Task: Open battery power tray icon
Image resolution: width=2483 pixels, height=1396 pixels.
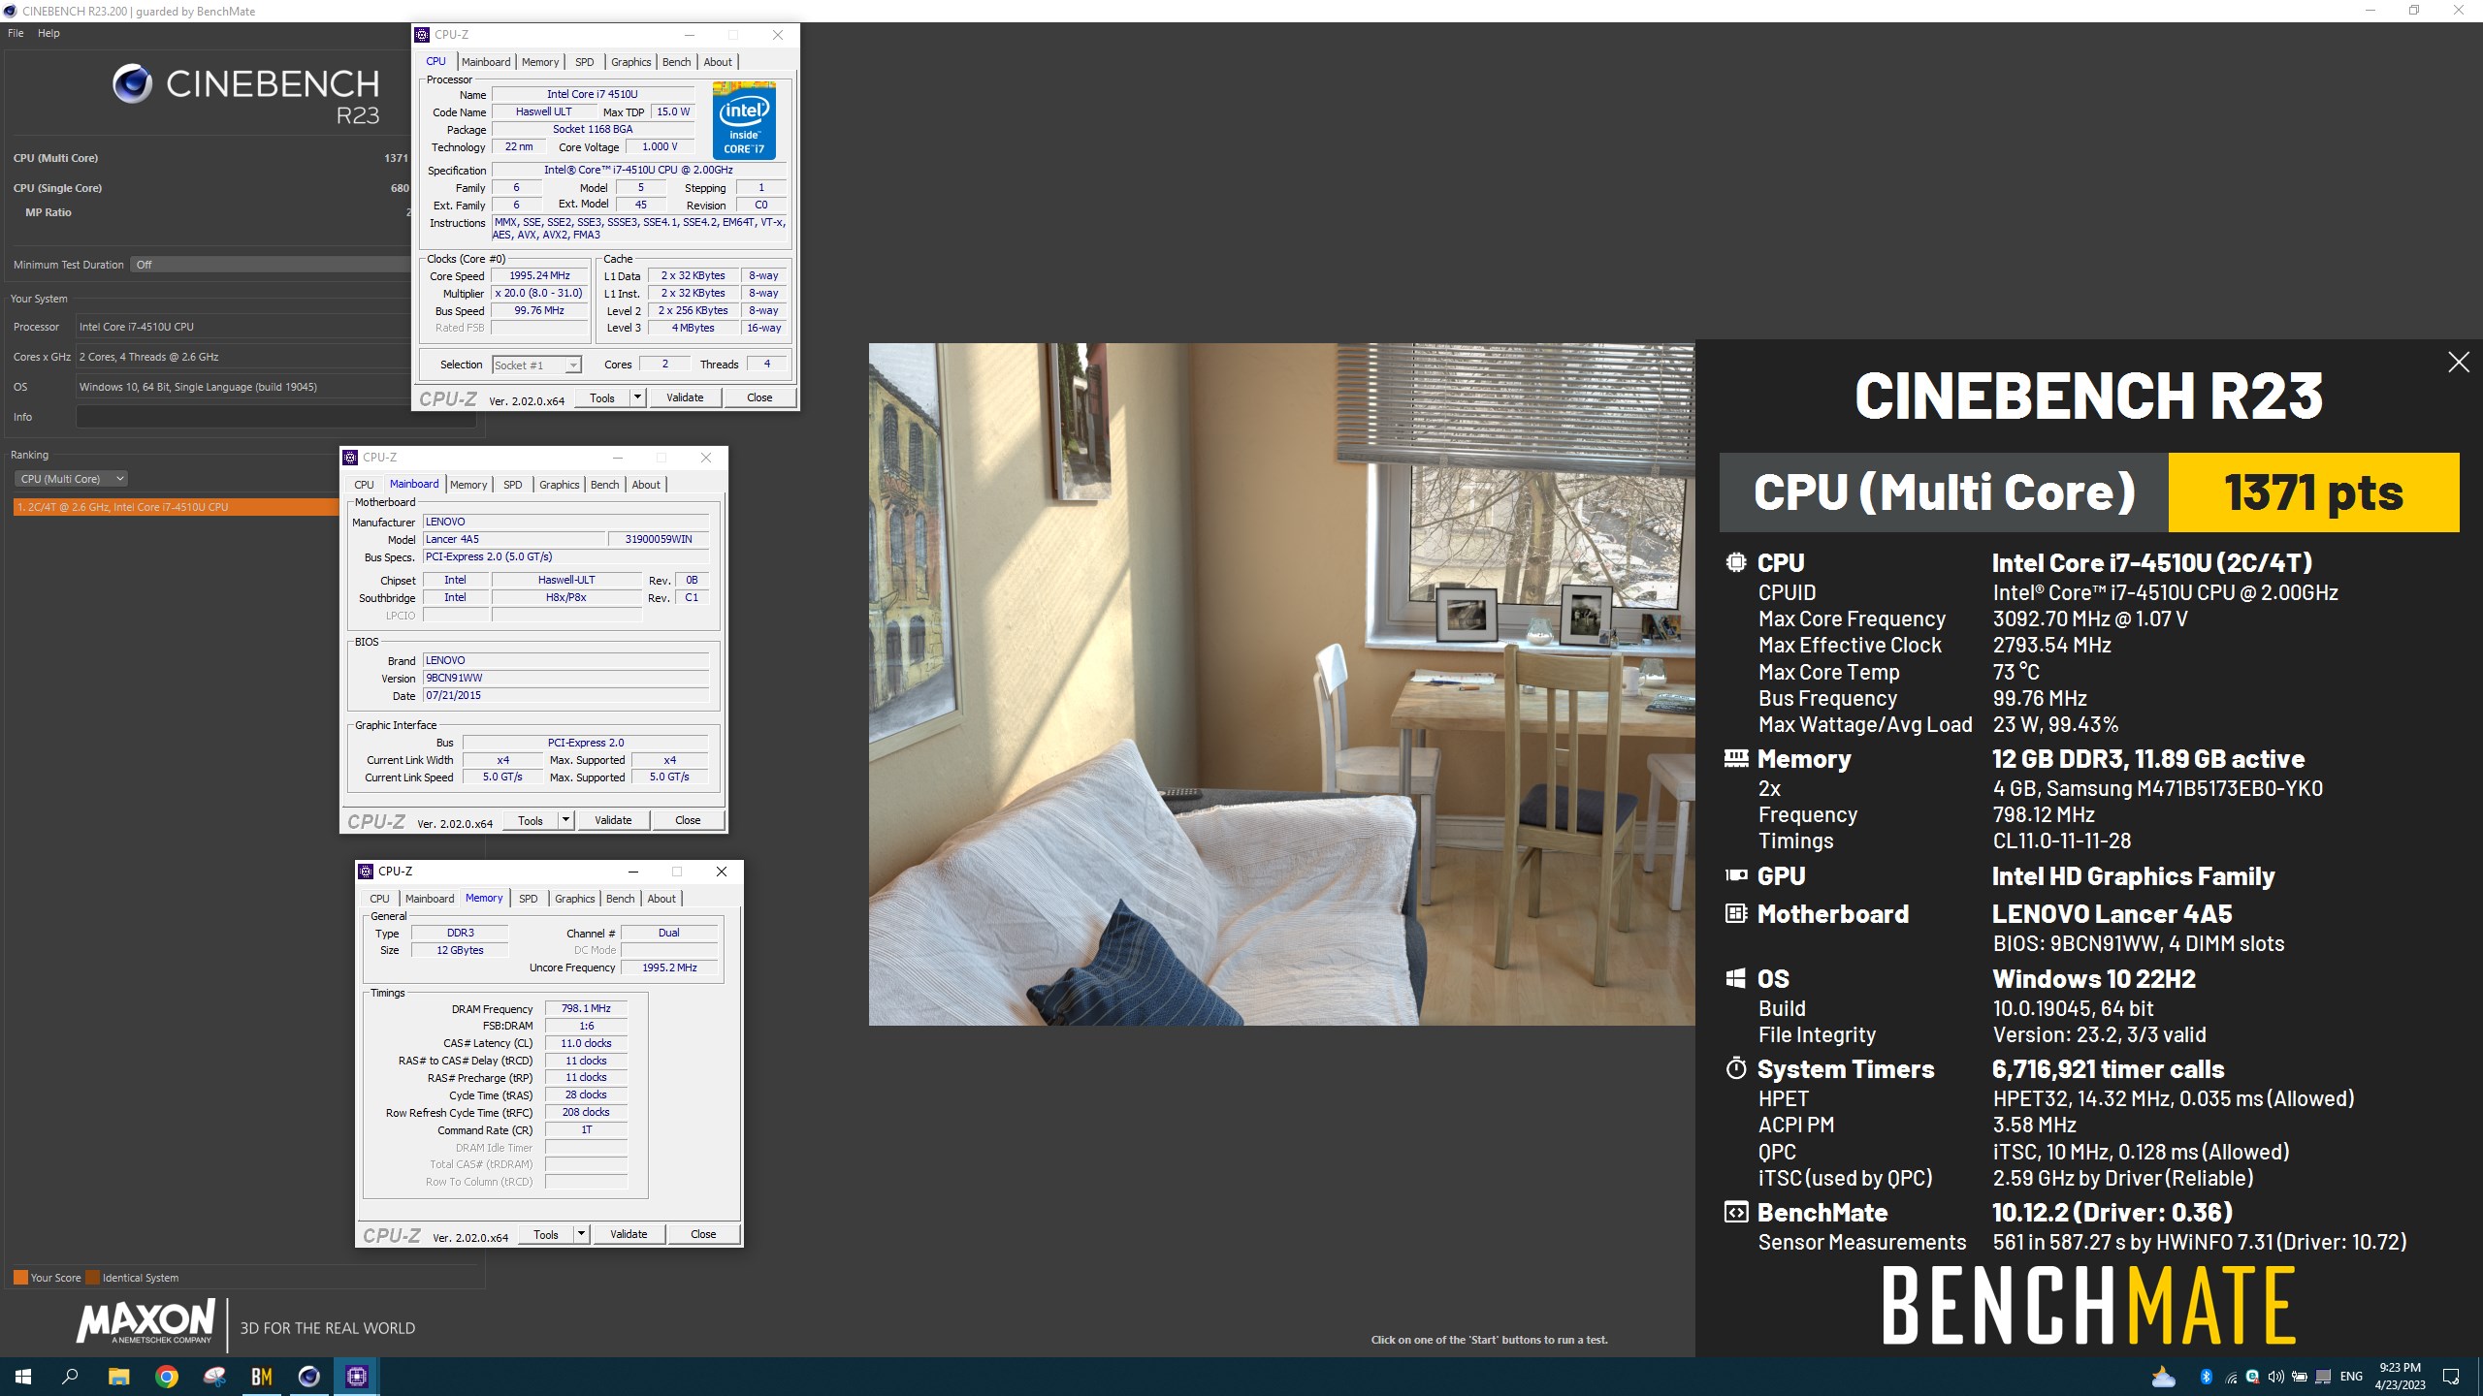Action: 2299,1377
